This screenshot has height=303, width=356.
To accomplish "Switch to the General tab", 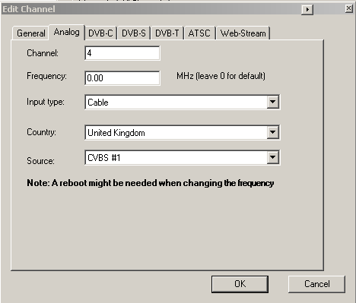I will 30,33.
